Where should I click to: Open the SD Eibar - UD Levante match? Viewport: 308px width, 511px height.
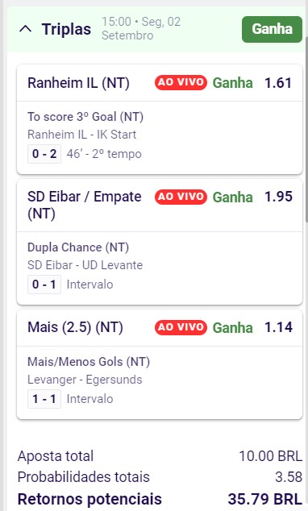coord(85,265)
